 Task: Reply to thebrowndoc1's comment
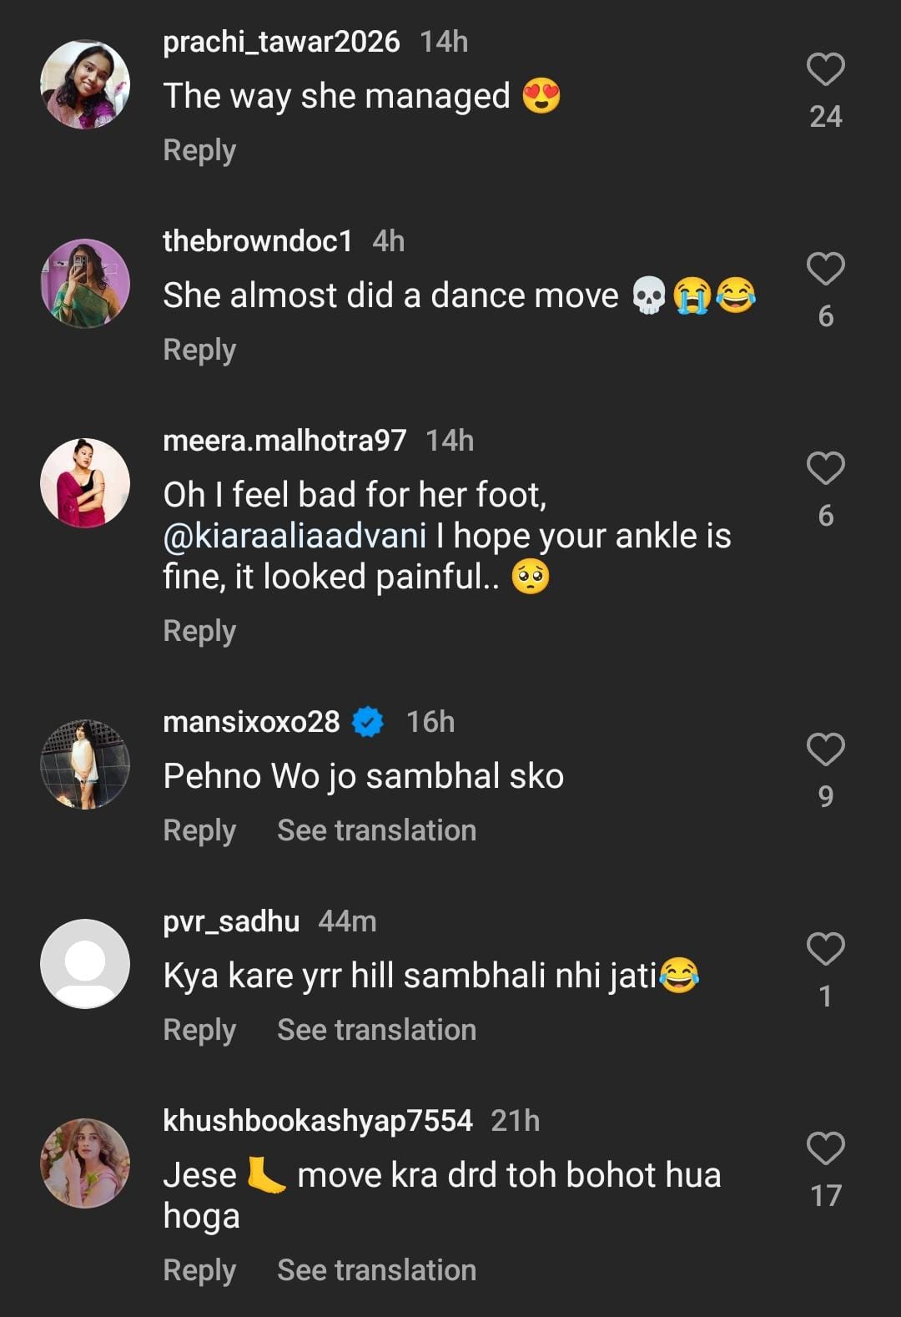click(x=199, y=351)
